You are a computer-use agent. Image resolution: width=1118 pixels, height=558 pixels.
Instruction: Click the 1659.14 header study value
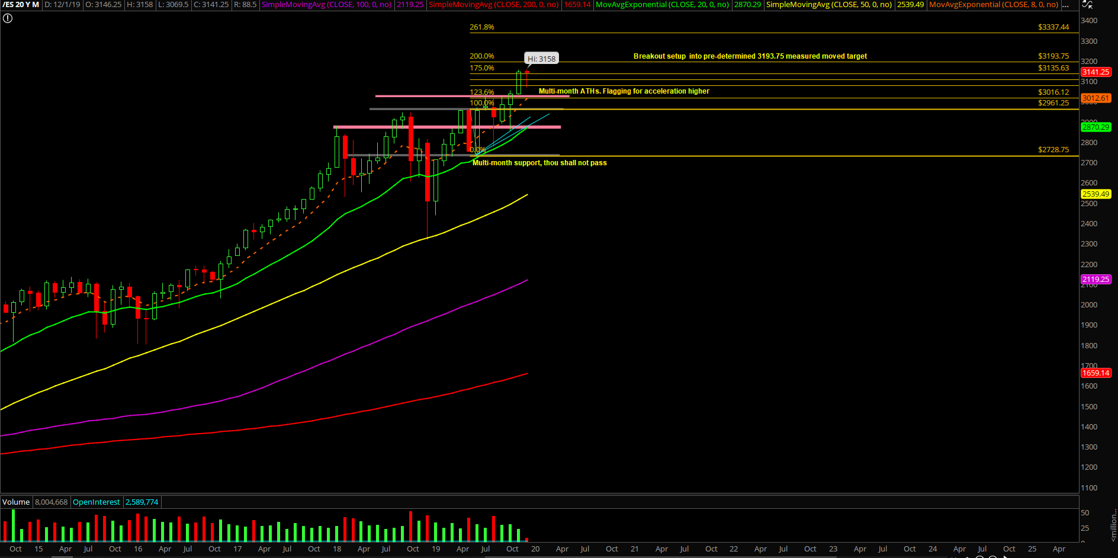click(577, 5)
